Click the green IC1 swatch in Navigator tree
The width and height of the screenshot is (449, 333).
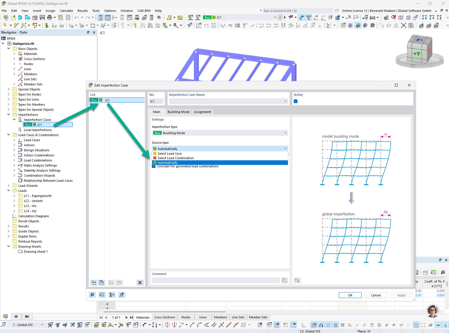(x=34, y=125)
